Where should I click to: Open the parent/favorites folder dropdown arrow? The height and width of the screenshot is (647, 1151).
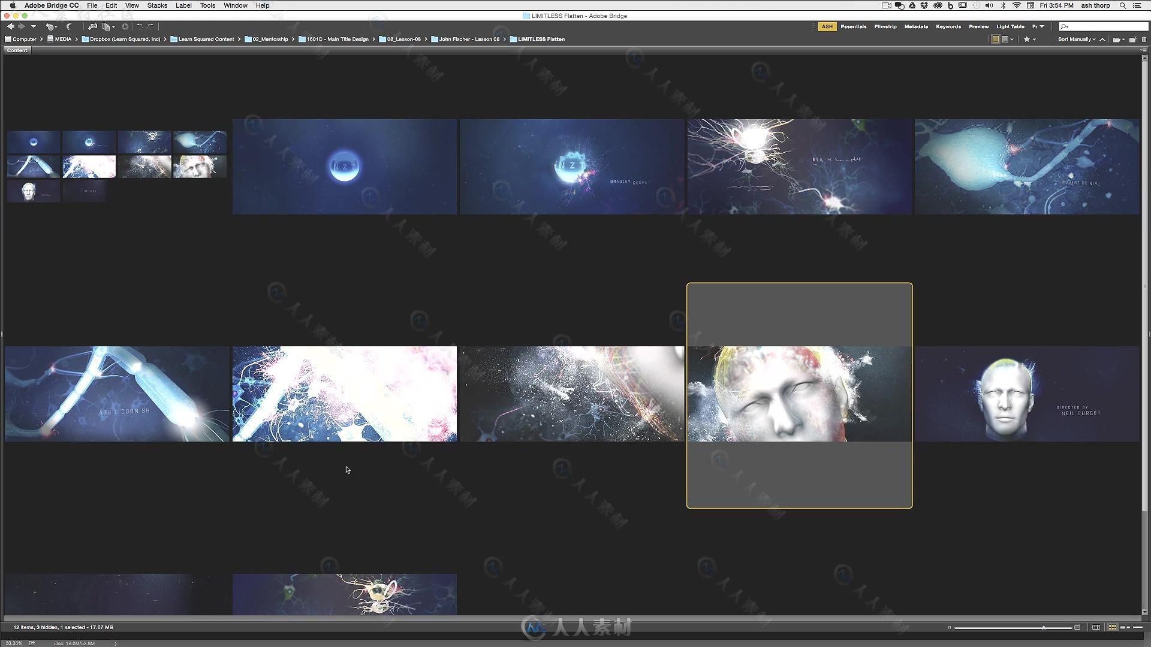point(34,26)
